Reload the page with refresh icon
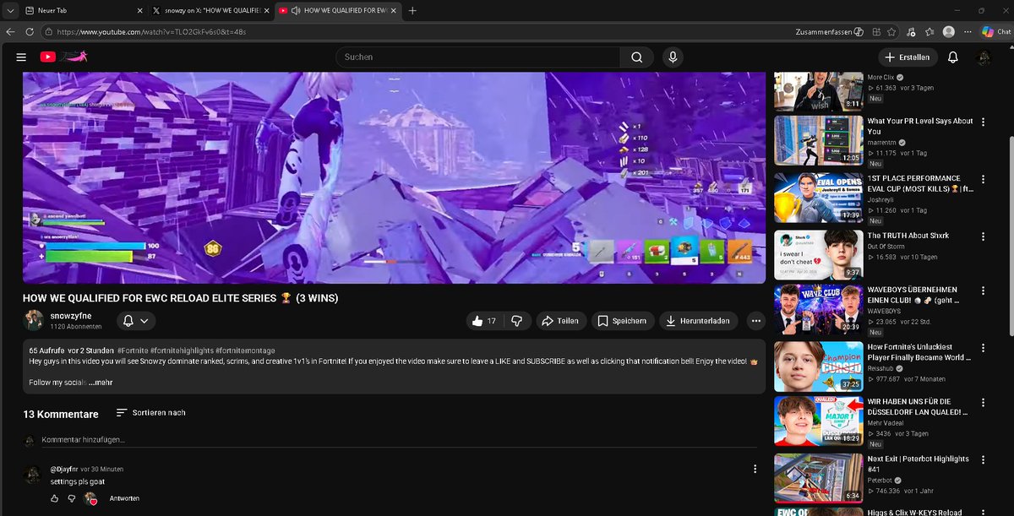This screenshot has width=1014, height=516. [x=30, y=31]
